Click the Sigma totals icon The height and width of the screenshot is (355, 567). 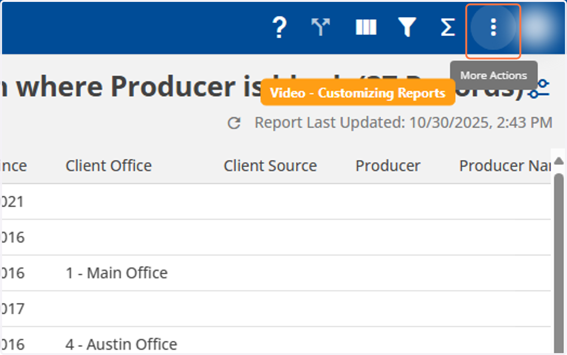(447, 27)
